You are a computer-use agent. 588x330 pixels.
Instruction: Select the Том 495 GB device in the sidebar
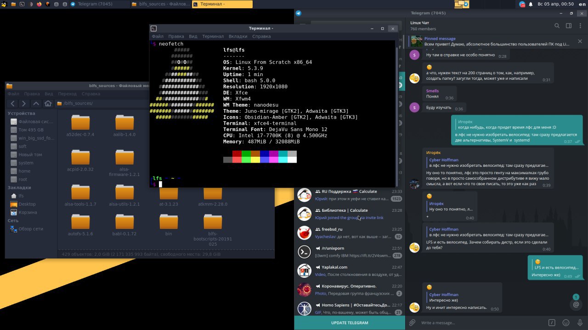tap(27, 130)
